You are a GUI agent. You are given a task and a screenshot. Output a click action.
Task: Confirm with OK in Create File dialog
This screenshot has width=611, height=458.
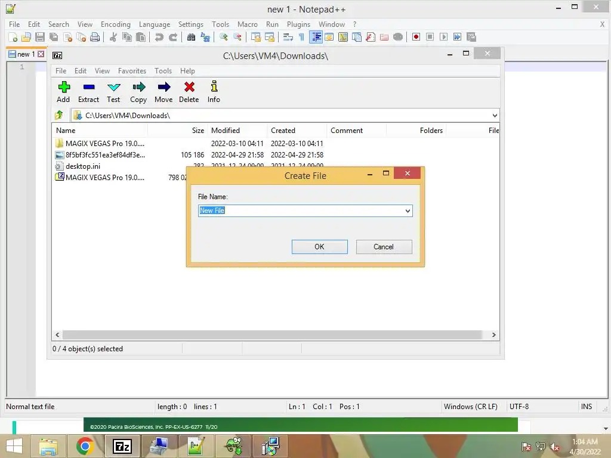(320, 247)
